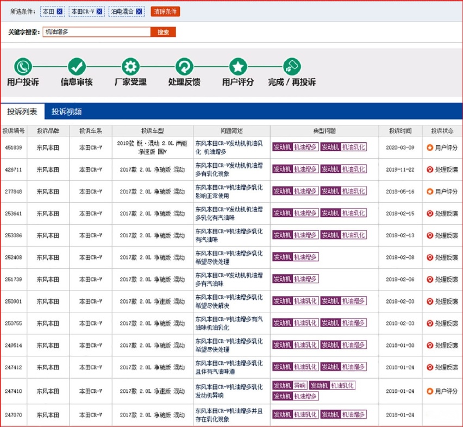Screen dimensions: 463x427
Task: Click 处理反馈 status icon in row 247412
Action: 430,367
